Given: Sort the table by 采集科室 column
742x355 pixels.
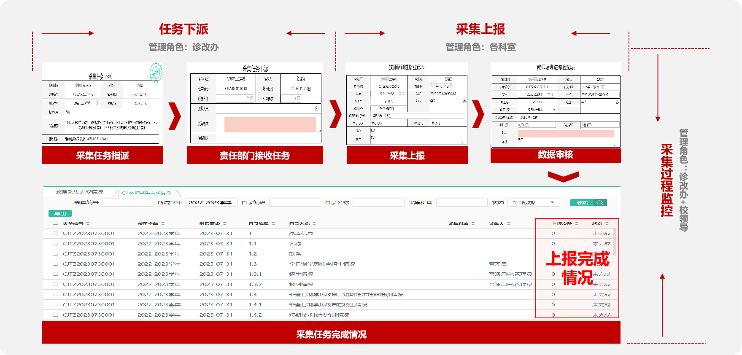Looking at the screenshot, I should coord(473,223).
